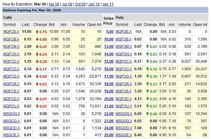The height and width of the screenshot is (139, 211).
Task: Select the Jan 10 expiration
Action: coord(94,4)
